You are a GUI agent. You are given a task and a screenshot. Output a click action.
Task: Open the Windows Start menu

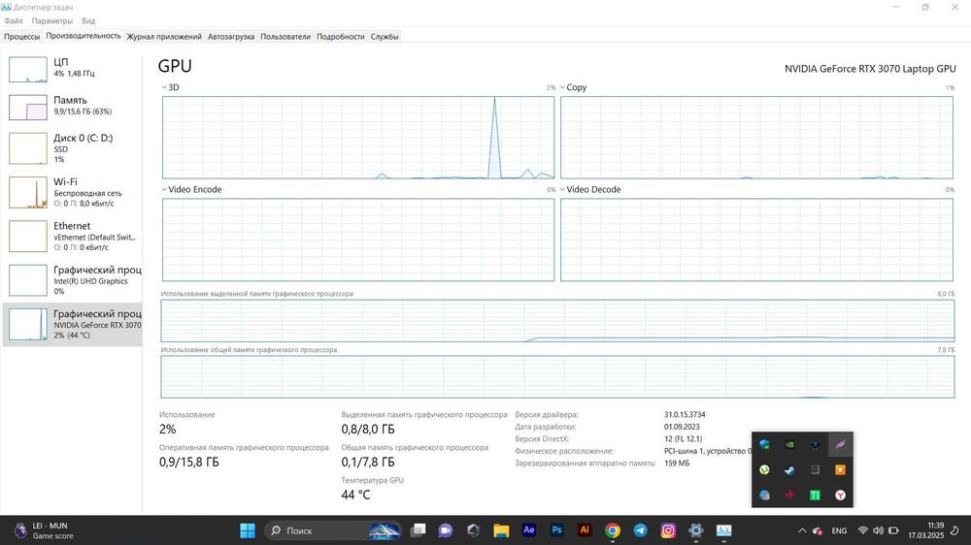click(x=247, y=530)
